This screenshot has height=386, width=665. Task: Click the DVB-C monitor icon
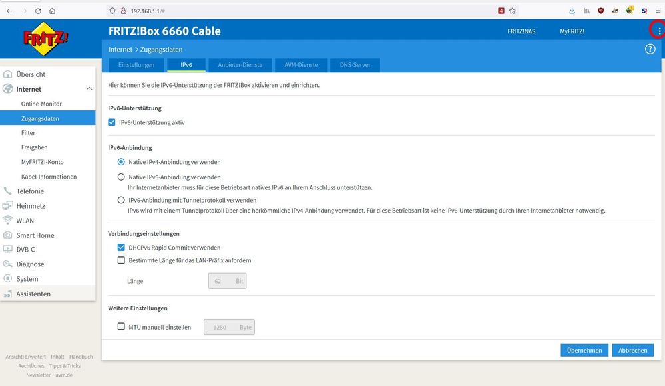point(7,249)
